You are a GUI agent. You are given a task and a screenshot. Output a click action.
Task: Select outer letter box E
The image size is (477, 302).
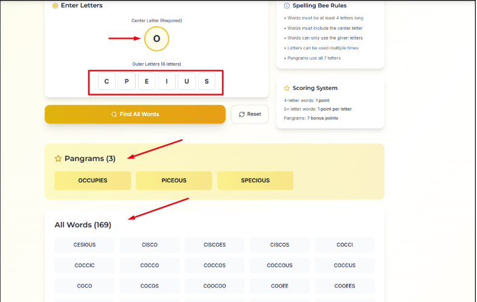(x=147, y=81)
